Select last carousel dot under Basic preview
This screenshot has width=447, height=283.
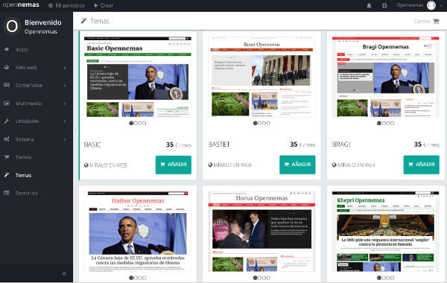click(x=145, y=124)
